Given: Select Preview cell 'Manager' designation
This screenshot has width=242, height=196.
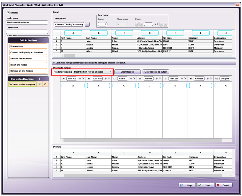Looking at the screenshot, I should (223, 167).
